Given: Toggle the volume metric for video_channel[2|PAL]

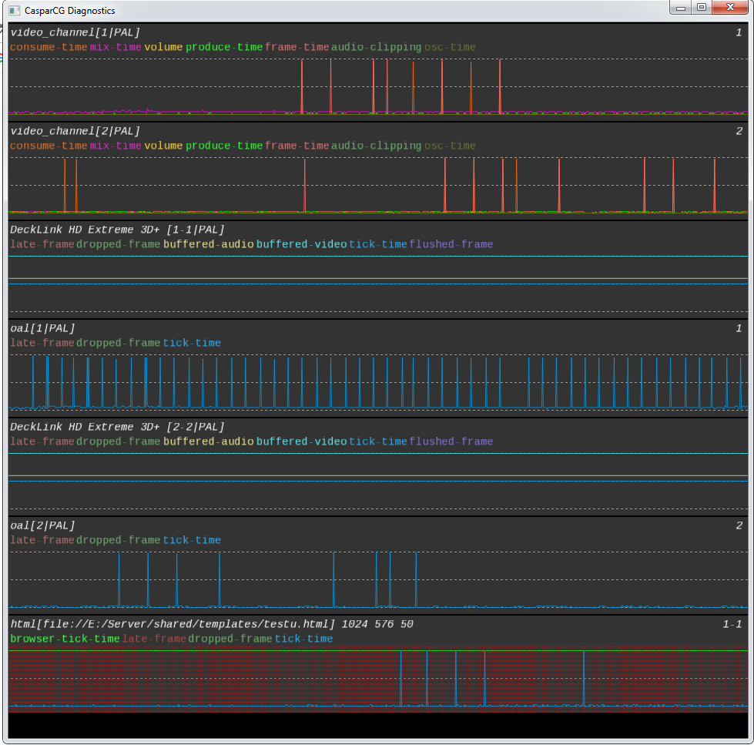Looking at the screenshot, I should point(163,146).
